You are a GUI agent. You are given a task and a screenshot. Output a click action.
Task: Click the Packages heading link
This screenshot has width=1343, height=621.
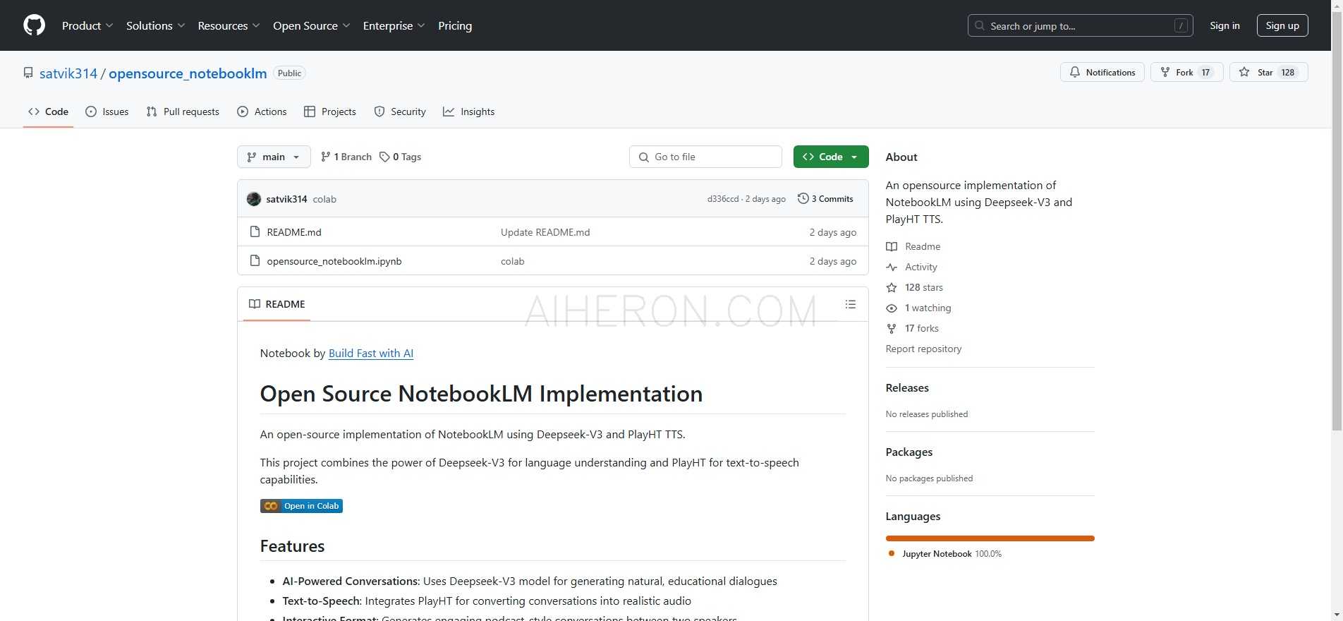pos(909,452)
